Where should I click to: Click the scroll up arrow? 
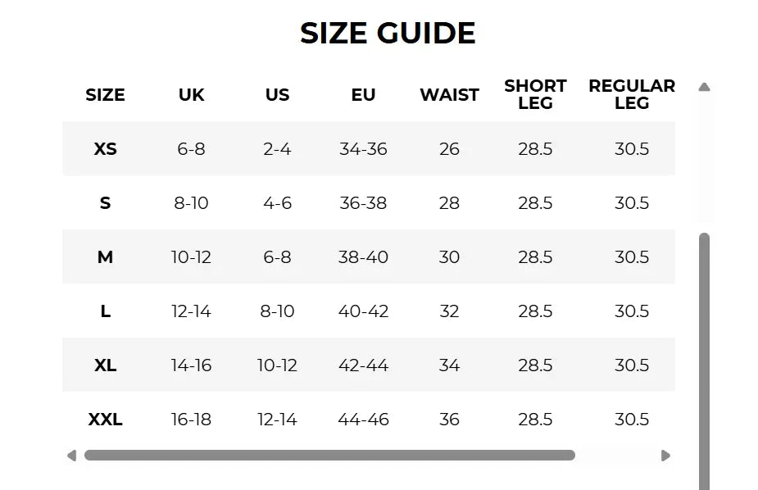(x=704, y=87)
